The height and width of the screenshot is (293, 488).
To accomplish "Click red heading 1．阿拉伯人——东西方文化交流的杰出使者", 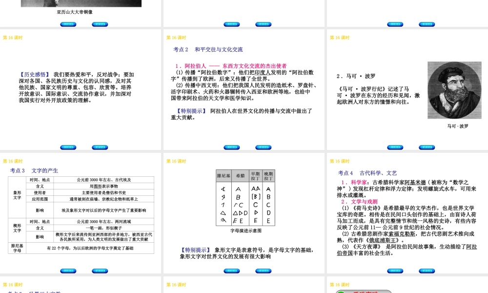I will pos(231,66).
